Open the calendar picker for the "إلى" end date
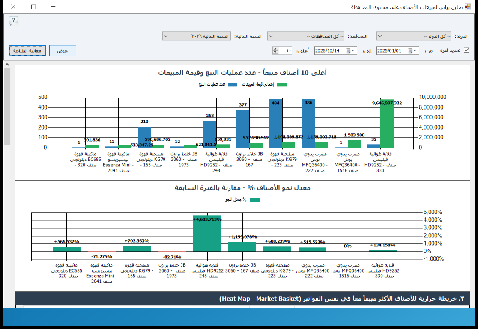478x329 pixels. point(350,50)
